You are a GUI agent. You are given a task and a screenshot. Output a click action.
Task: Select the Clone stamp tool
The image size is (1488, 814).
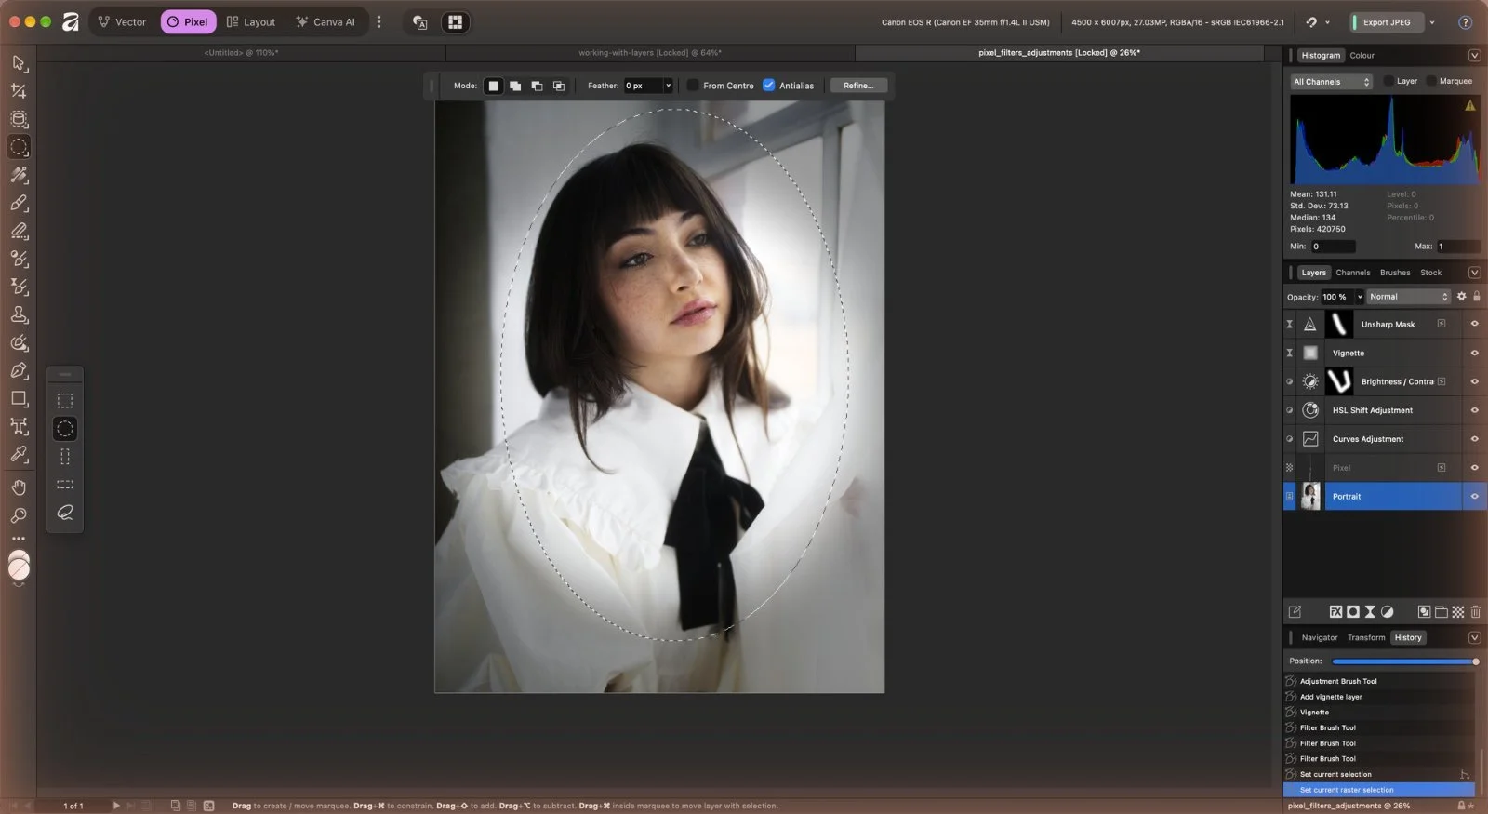[x=19, y=314]
